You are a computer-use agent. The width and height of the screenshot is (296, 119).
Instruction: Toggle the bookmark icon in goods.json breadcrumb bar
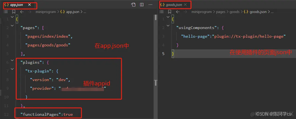(170, 12)
